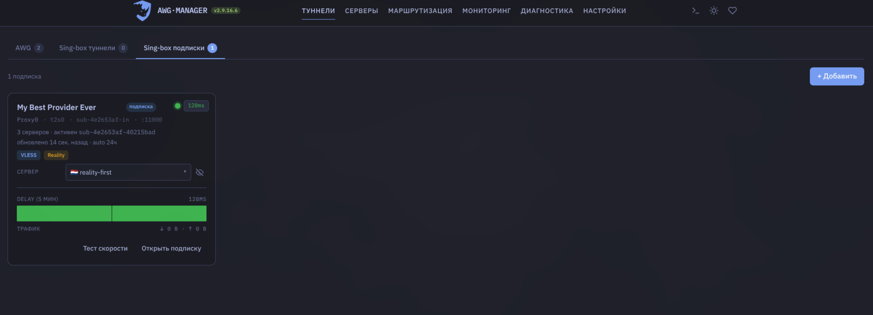Screen dimensions: 873x315
Task: Click the traffic '↓ 0 B · ↑ 0 B' value
Action: 183,229
